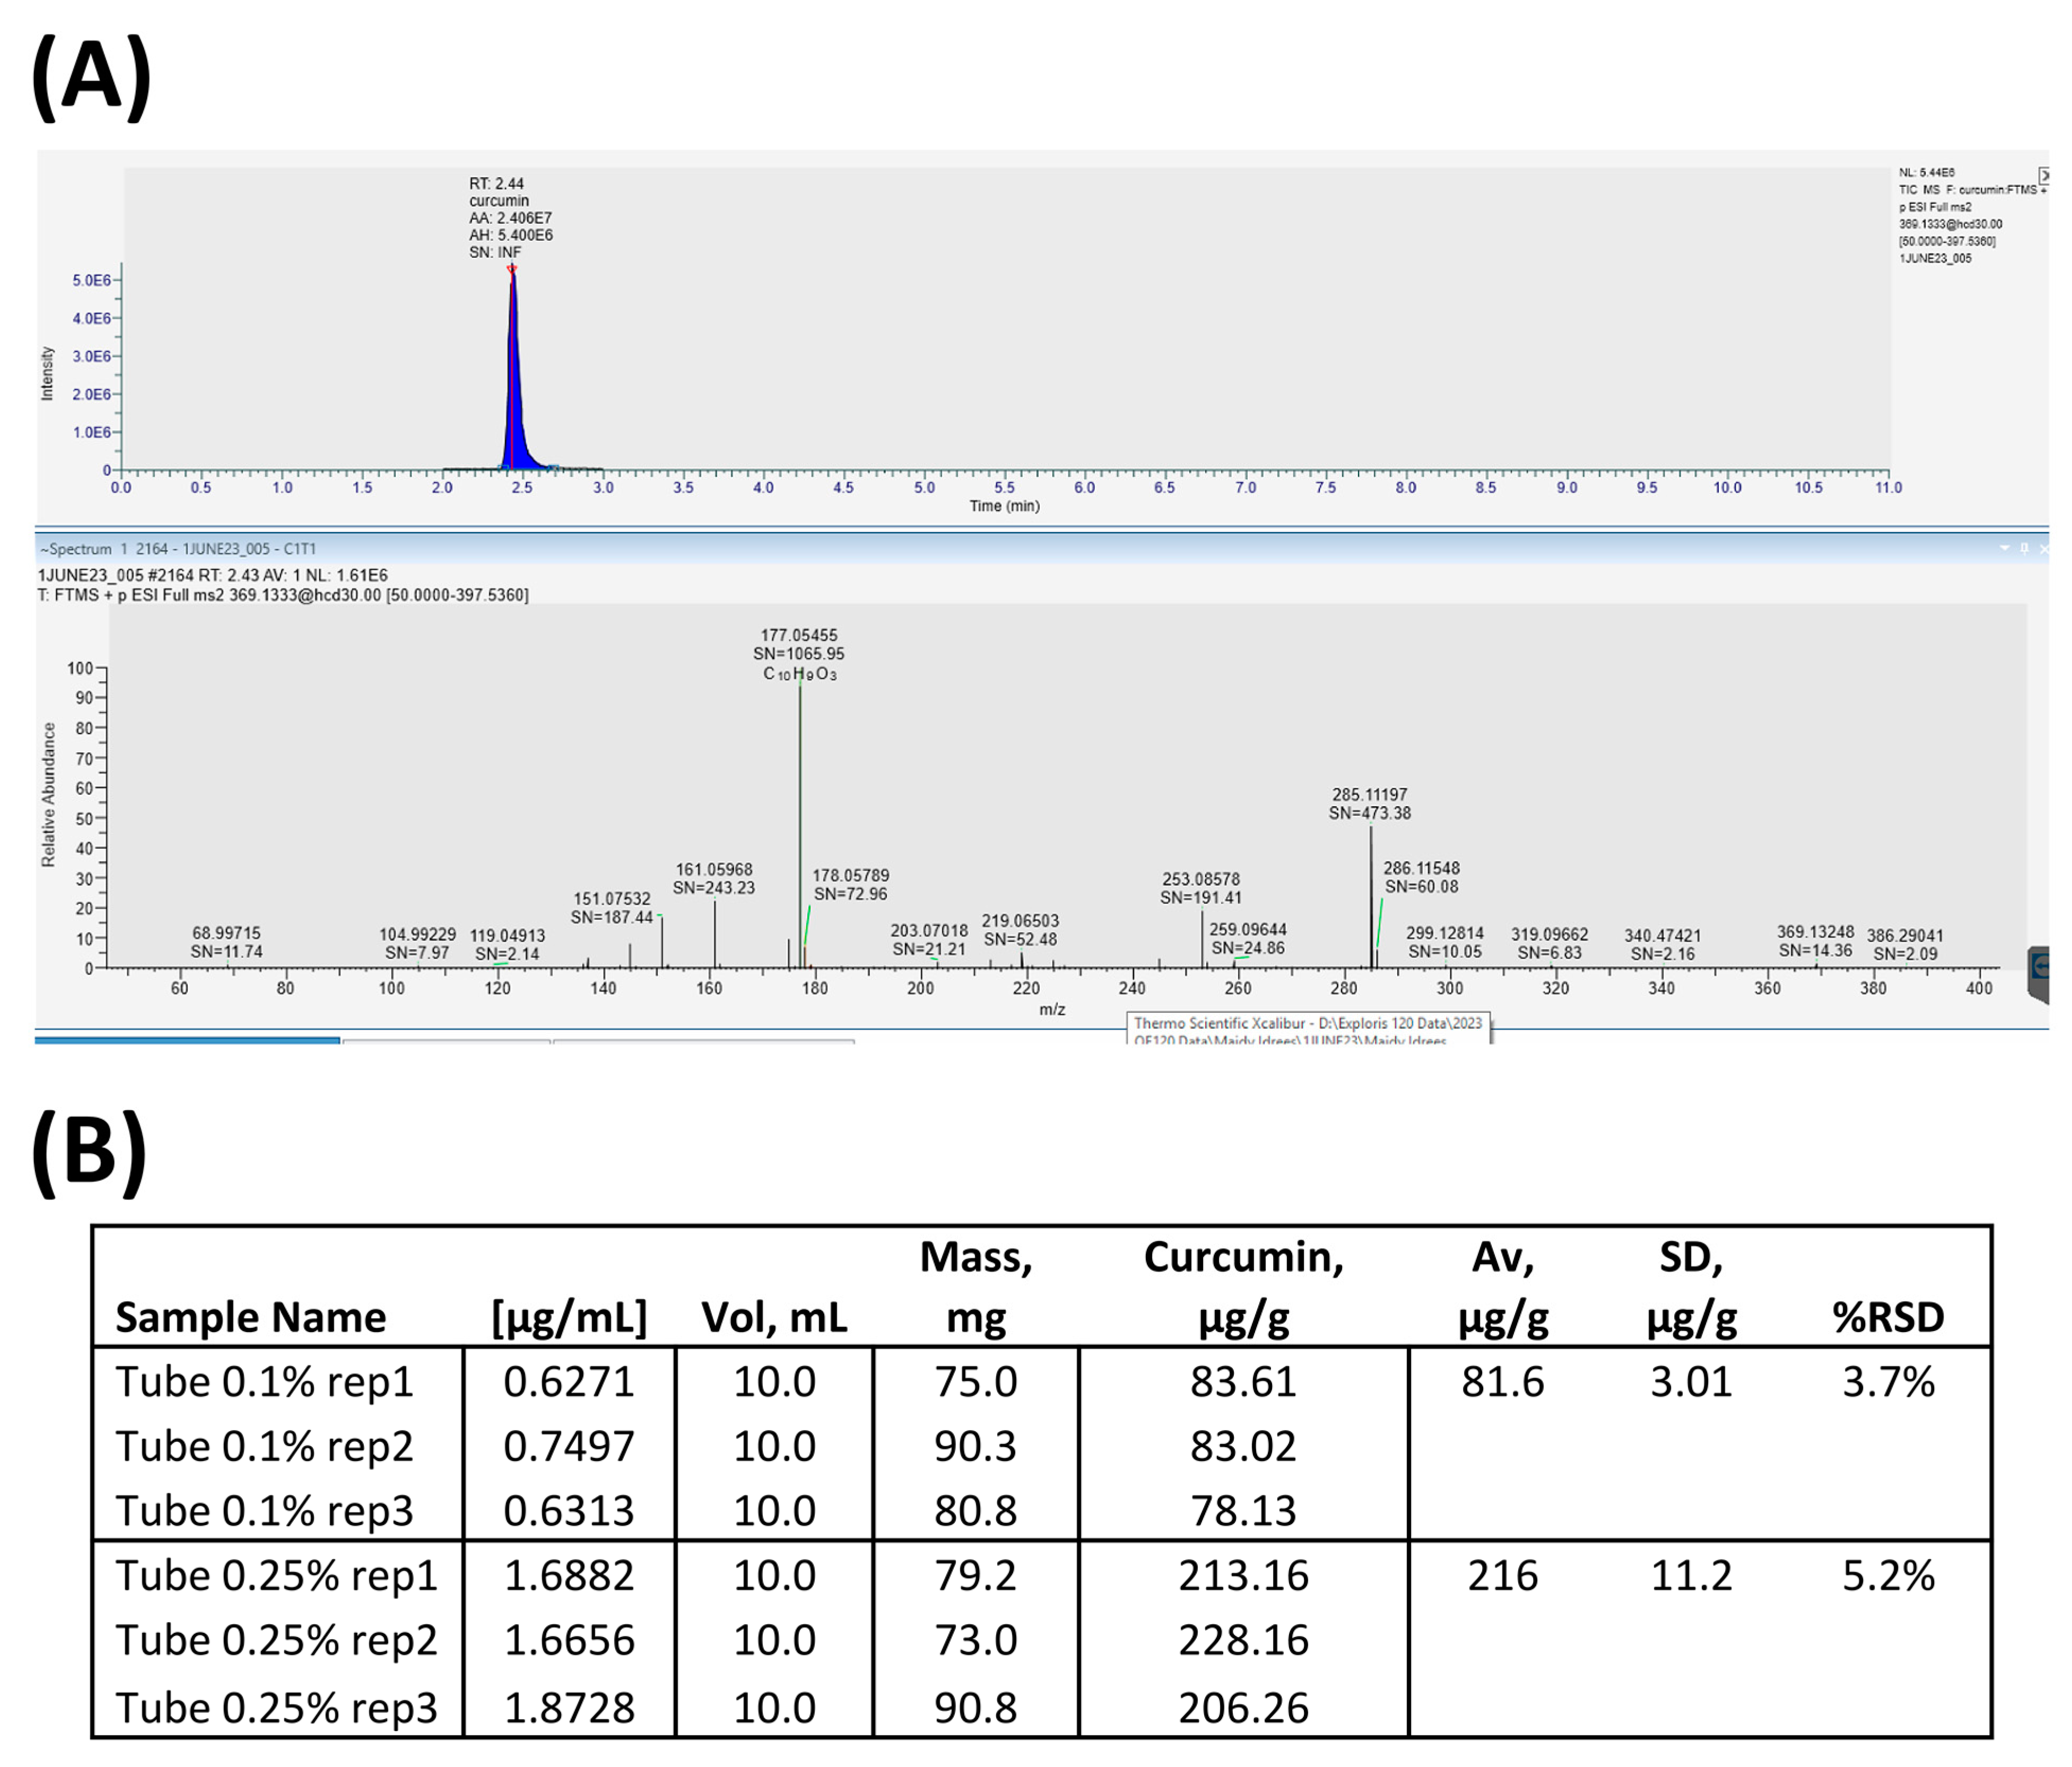
Task: Click the 'Tube 0.25% rep2' row label
Action: coord(276,1640)
